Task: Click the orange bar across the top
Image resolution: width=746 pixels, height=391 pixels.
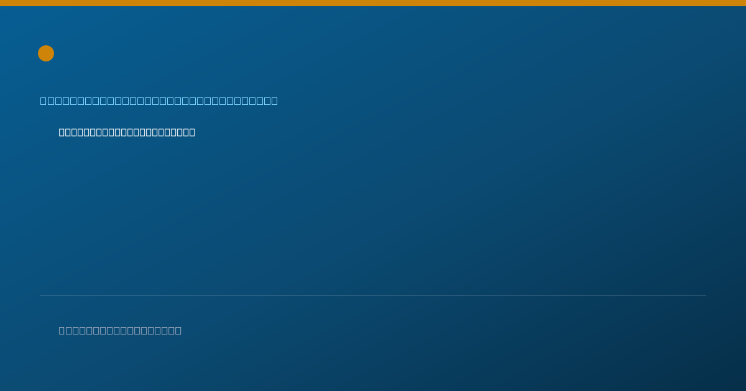Action: pos(373,3)
